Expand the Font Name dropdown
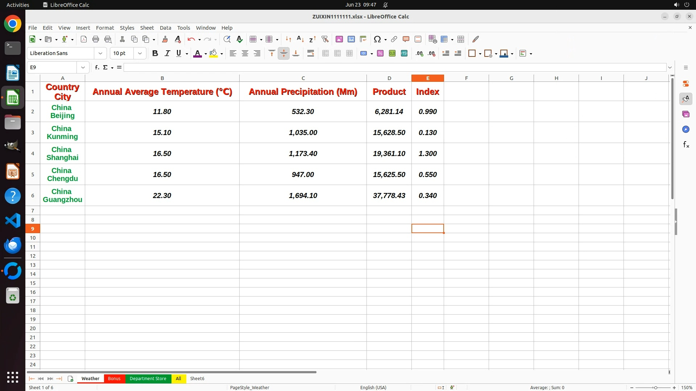Screen dimensions: 696x391 click(x=100, y=54)
